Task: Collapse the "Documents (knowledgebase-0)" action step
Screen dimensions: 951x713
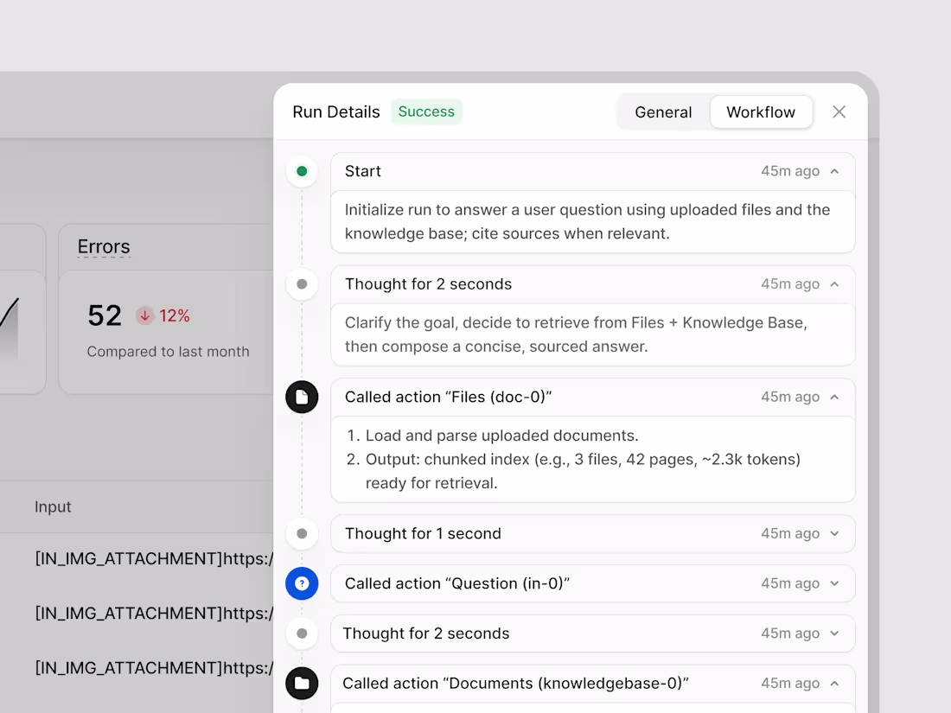Action: pyautogui.click(x=835, y=683)
